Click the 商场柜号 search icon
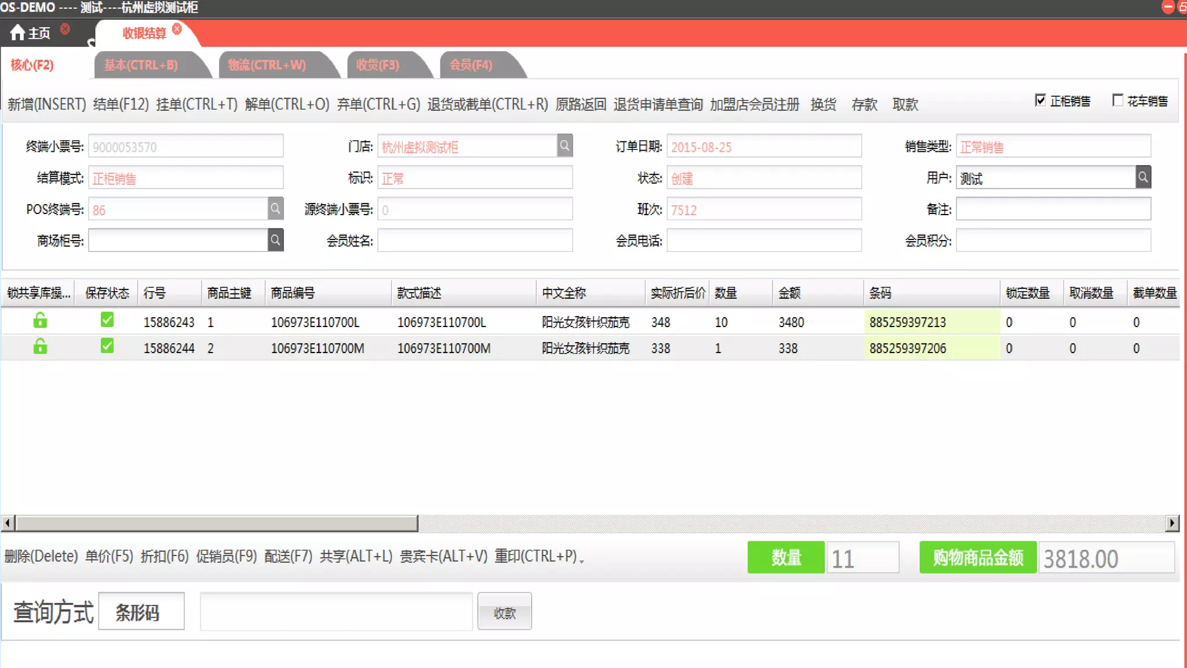Viewport: 1187px width, 668px height. point(275,240)
